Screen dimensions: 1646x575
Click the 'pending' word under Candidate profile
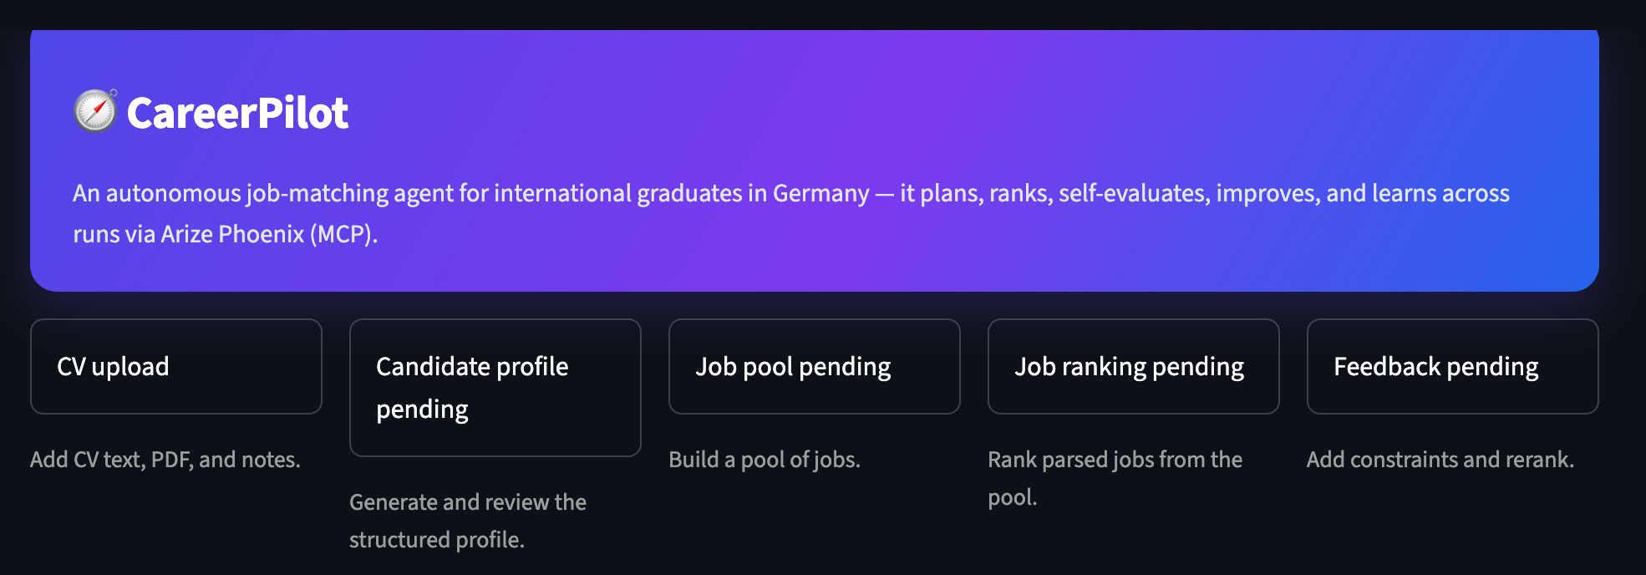(422, 410)
